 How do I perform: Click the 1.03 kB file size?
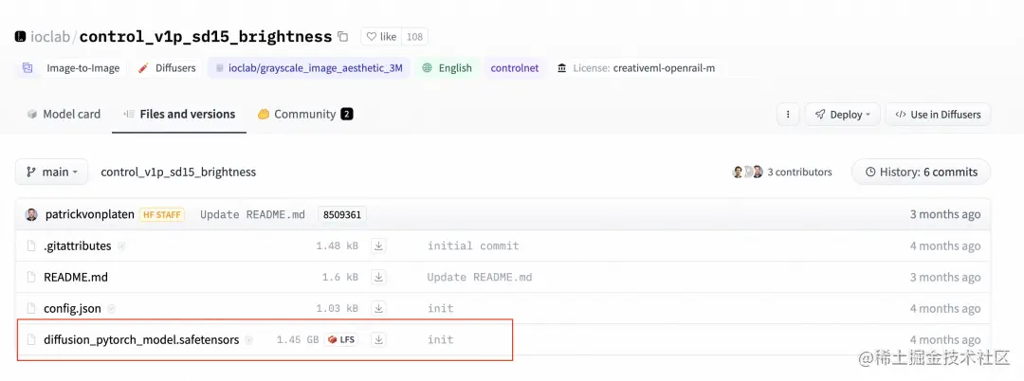[337, 309]
